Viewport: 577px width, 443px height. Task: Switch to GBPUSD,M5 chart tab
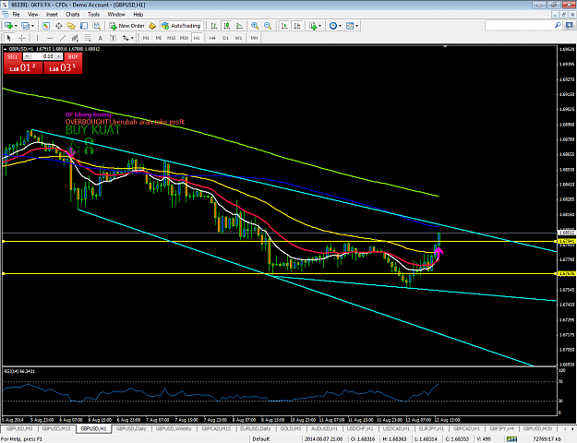click(x=19, y=428)
